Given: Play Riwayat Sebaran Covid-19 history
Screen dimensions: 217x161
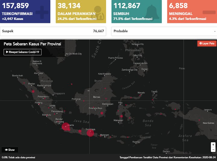Looking at the screenshot, I should pyautogui.click(x=23, y=52).
